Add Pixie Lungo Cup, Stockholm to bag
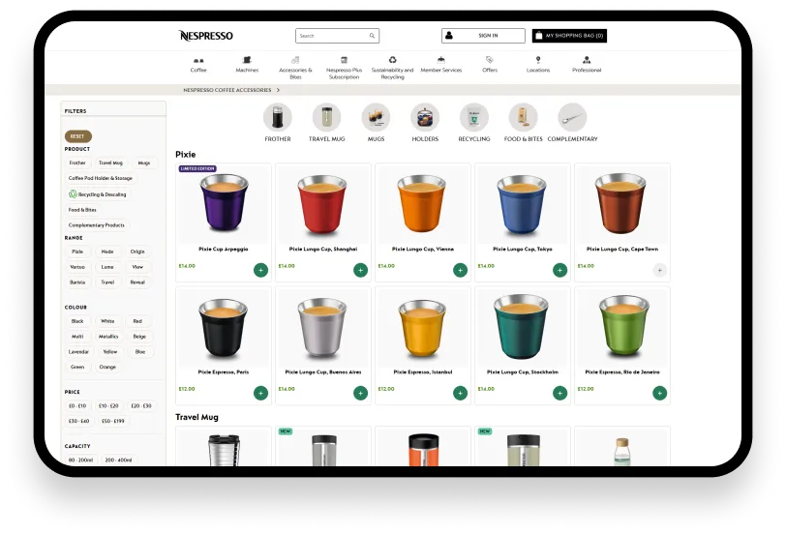 tap(559, 393)
